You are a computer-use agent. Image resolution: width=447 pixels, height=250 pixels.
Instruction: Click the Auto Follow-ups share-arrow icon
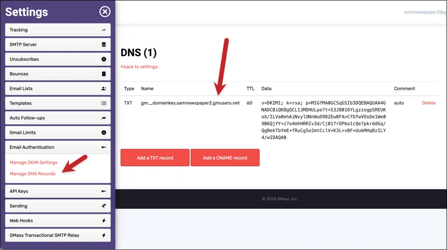tap(104, 118)
